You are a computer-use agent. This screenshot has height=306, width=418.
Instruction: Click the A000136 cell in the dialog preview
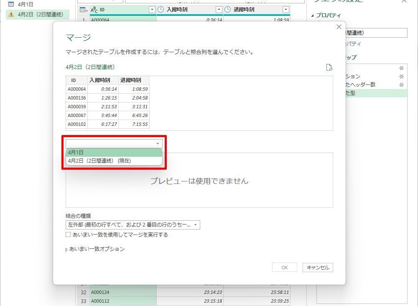pyautogui.click(x=77, y=98)
